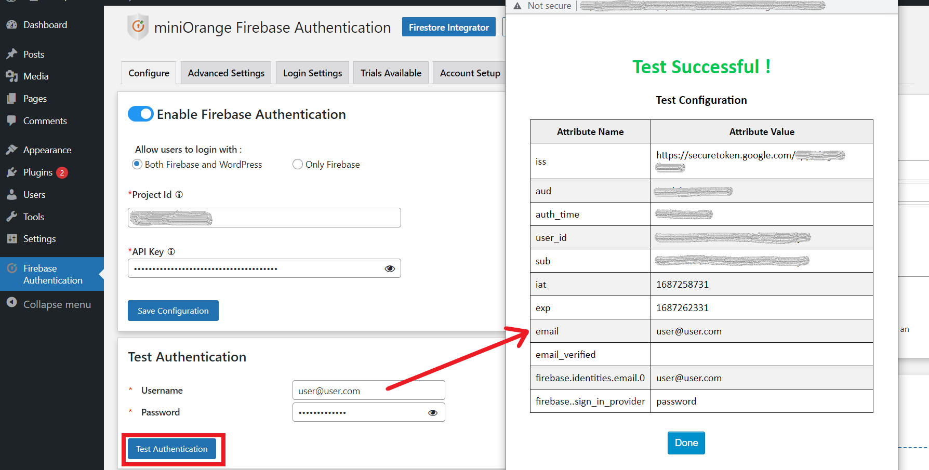Open Dashboard from the sidebar
This screenshot has width=929, height=470.
tap(45, 25)
